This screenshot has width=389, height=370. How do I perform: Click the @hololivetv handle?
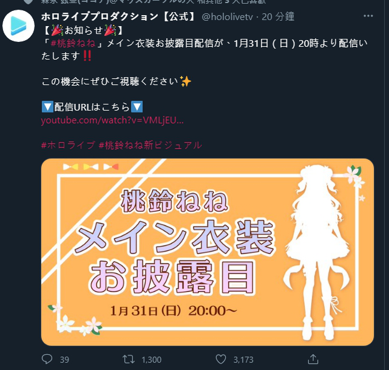pyautogui.click(x=227, y=17)
